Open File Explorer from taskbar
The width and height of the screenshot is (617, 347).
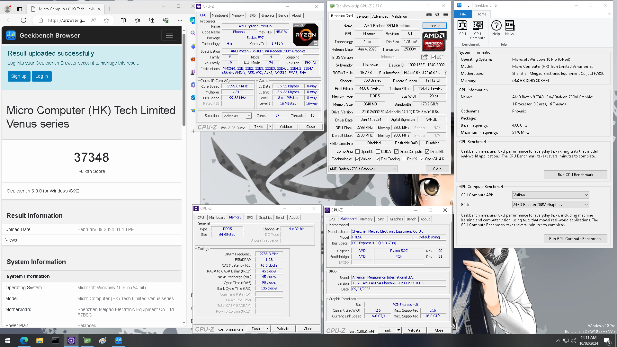(40, 341)
